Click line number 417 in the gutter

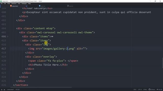[4, 49]
